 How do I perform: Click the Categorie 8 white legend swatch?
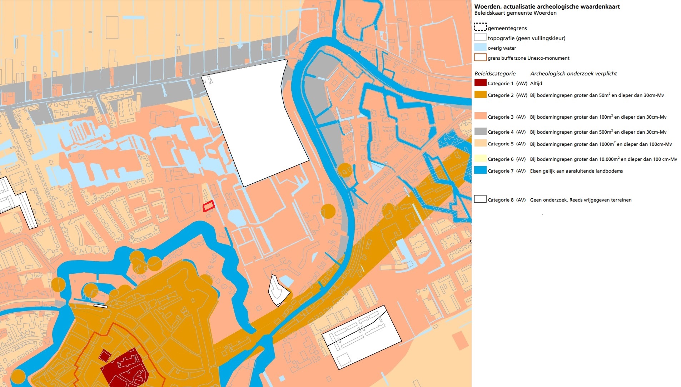(480, 199)
